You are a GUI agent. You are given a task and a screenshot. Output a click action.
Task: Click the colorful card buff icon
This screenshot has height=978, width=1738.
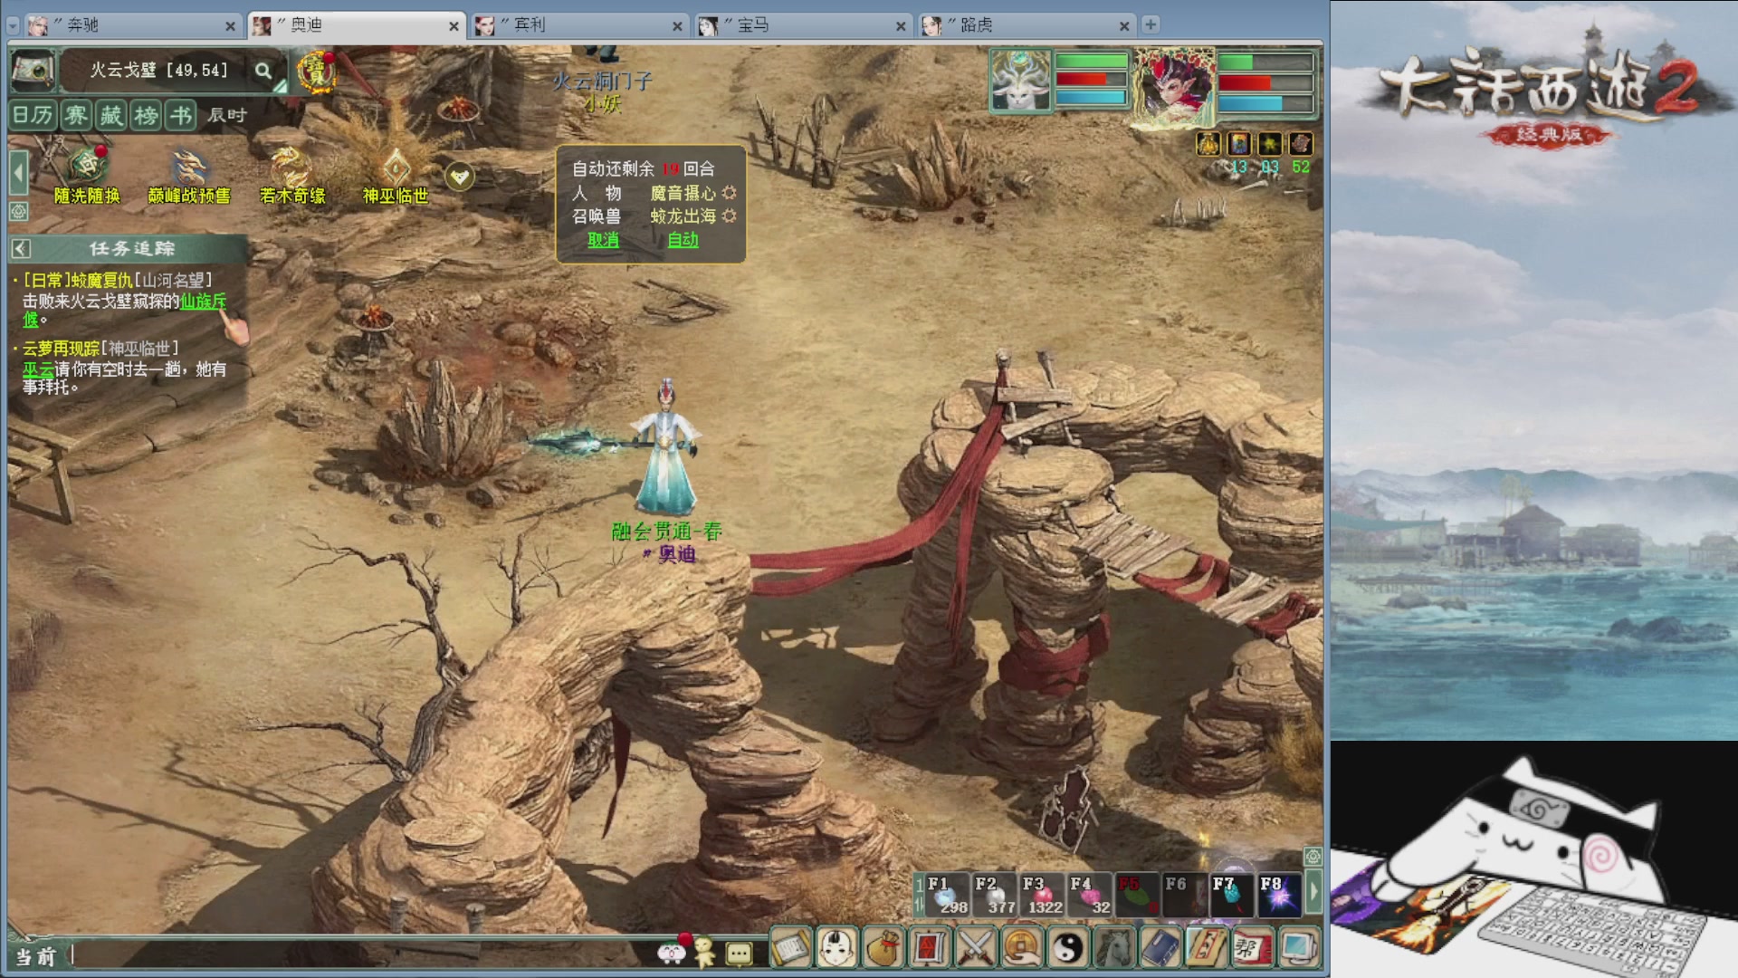point(1239,143)
